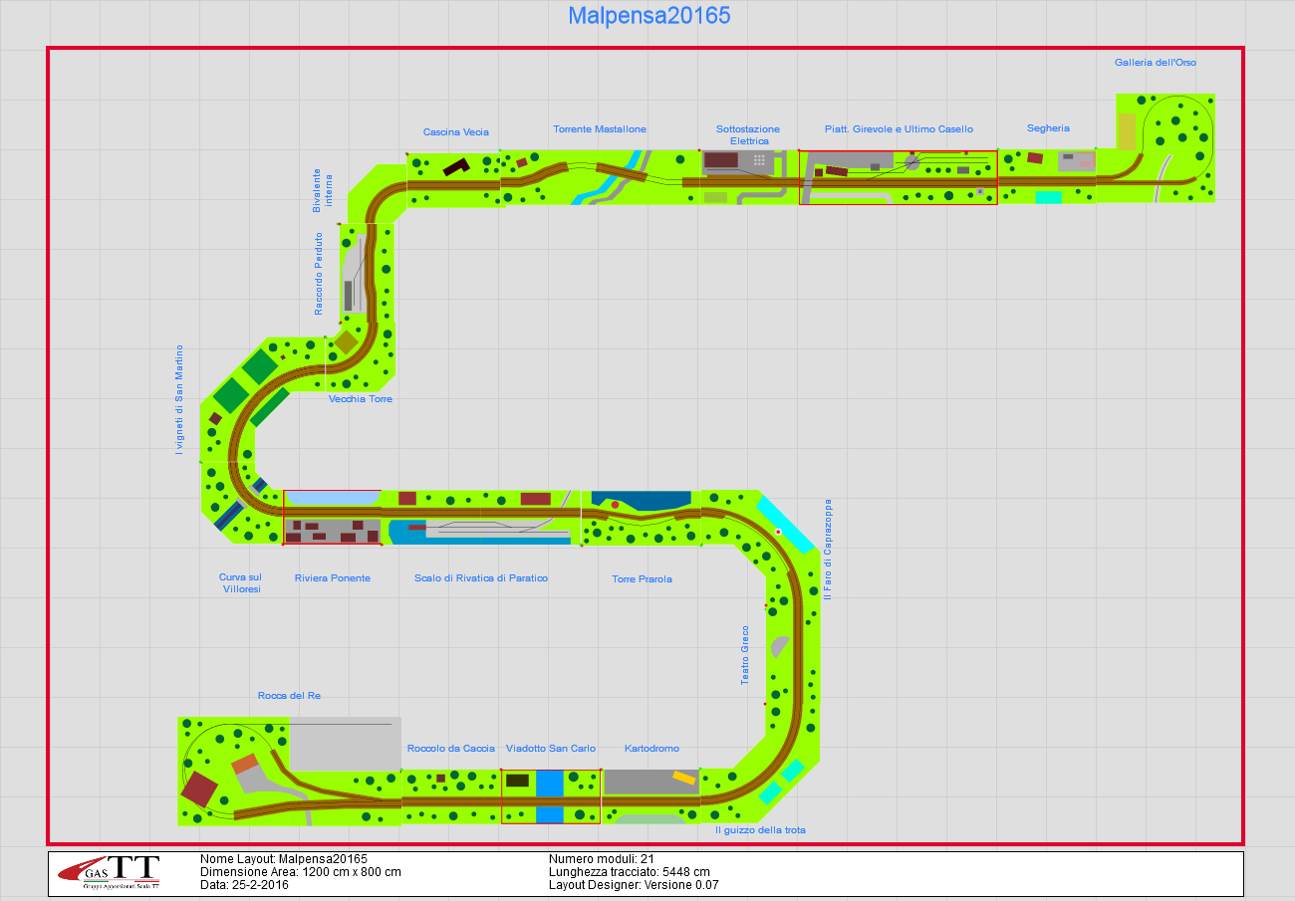The image size is (1295, 901).
Task: Select Lunghezza tracciato: 5448 cm text
Action: point(630,872)
